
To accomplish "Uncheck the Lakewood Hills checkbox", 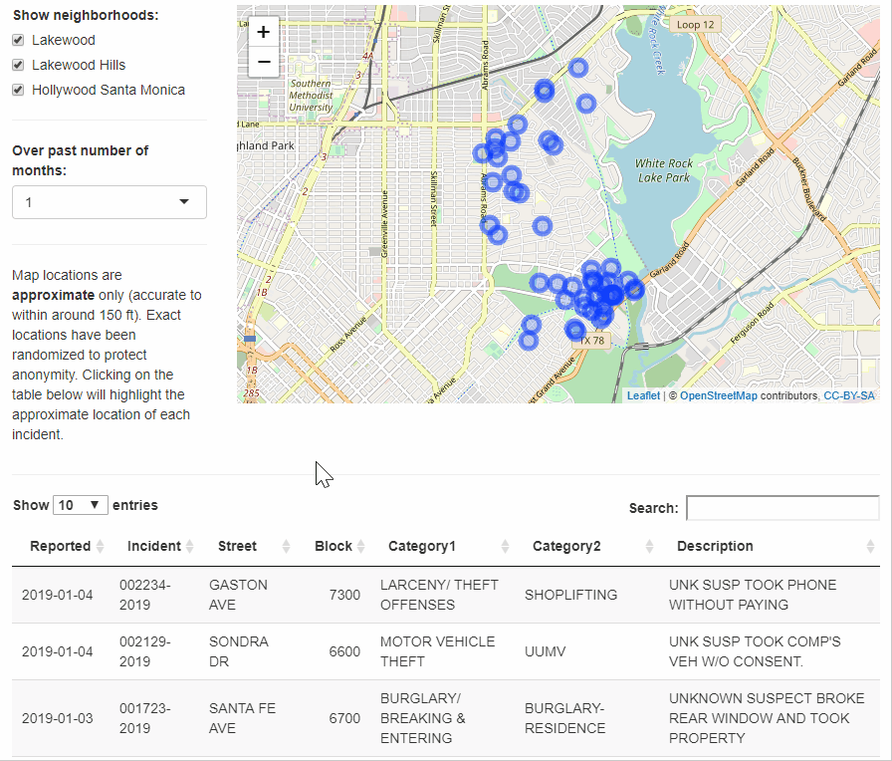I will (18, 65).
